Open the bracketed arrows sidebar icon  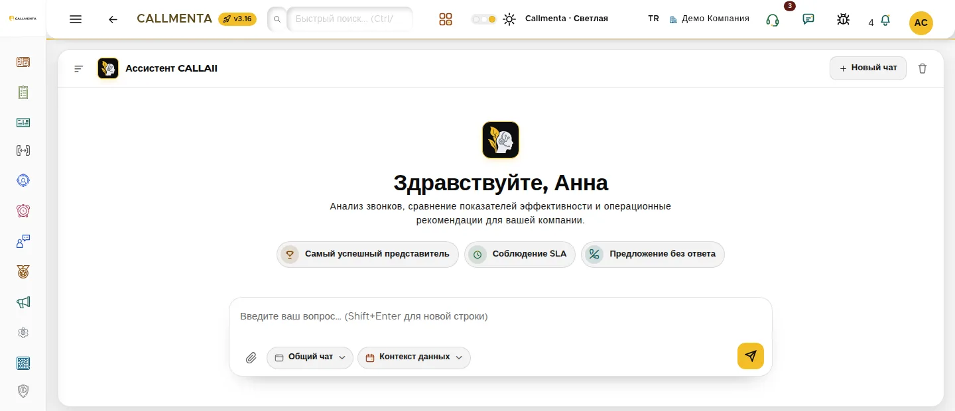pyautogui.click(x=23, y=150)
